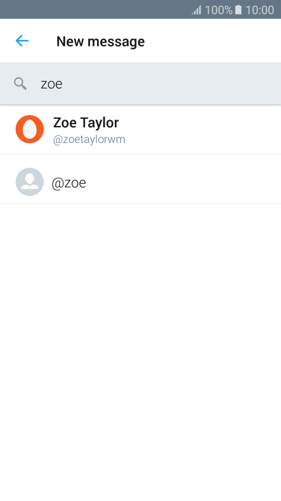Image resolution: width=281 pixels, height=501 pixels.
Task: Tap Zoe Taylor's orange egg avatar
Action: [x=30, y=129]
